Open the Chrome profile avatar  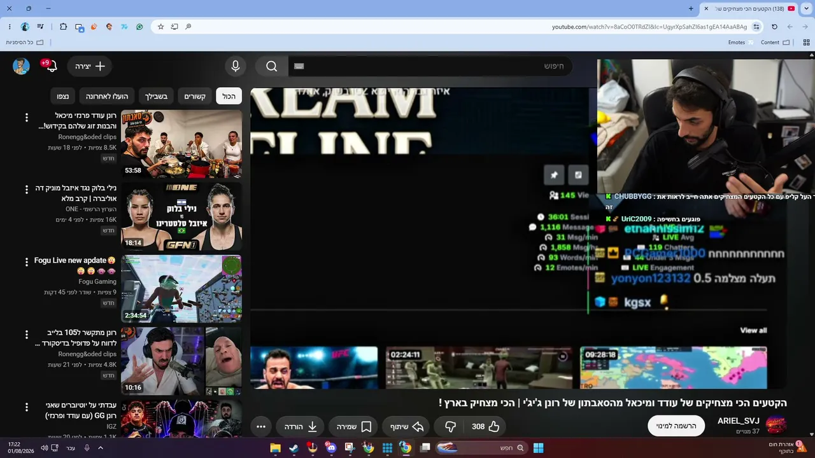(x=25, y=27)
